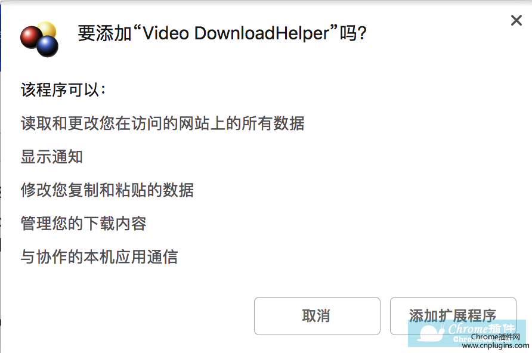The width and height of the screenshot is (532, 353).
Task: Click the 要添加 text starting the title
Action: [105, 33]
